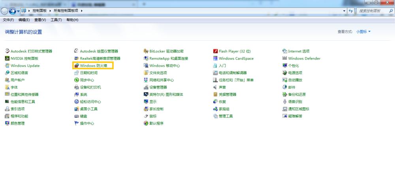Screen dimensions: 395x177
Task: Click the 设备管理器 icon
Action: tap(146, 87)
